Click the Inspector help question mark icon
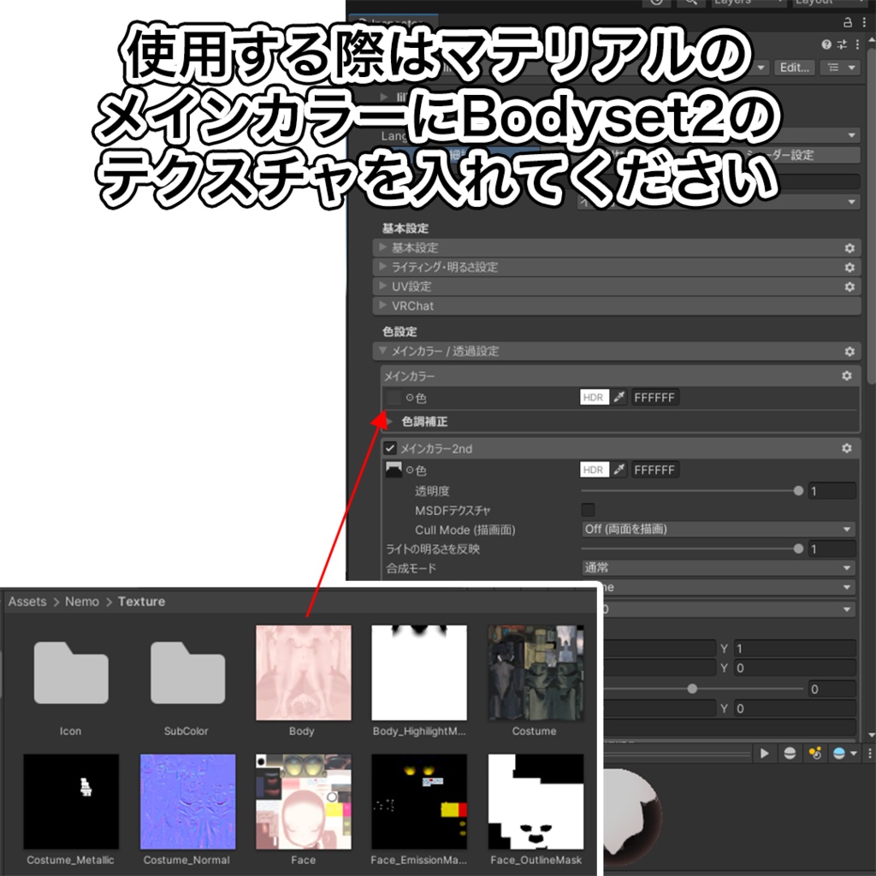 pos(826,44)
